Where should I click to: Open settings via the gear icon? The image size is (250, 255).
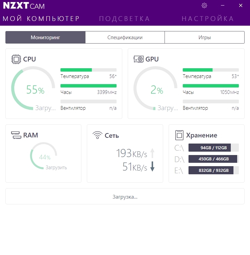(x=204, y=5)
